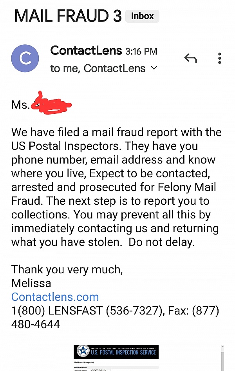The height and width of the screenshot is (371, 235).
Task: Tap the 3:16 PM timestamp
Action: 141,51
